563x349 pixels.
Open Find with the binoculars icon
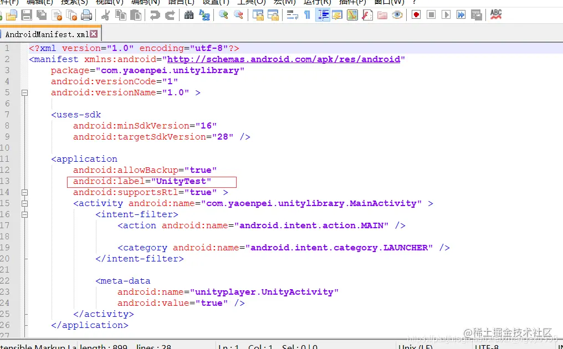[189, 15]
